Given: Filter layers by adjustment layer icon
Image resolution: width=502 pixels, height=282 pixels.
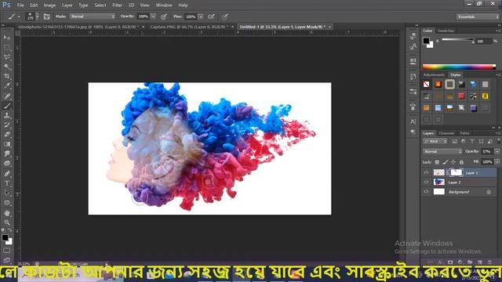Looking at the screenshot, I should pos(464,141).
